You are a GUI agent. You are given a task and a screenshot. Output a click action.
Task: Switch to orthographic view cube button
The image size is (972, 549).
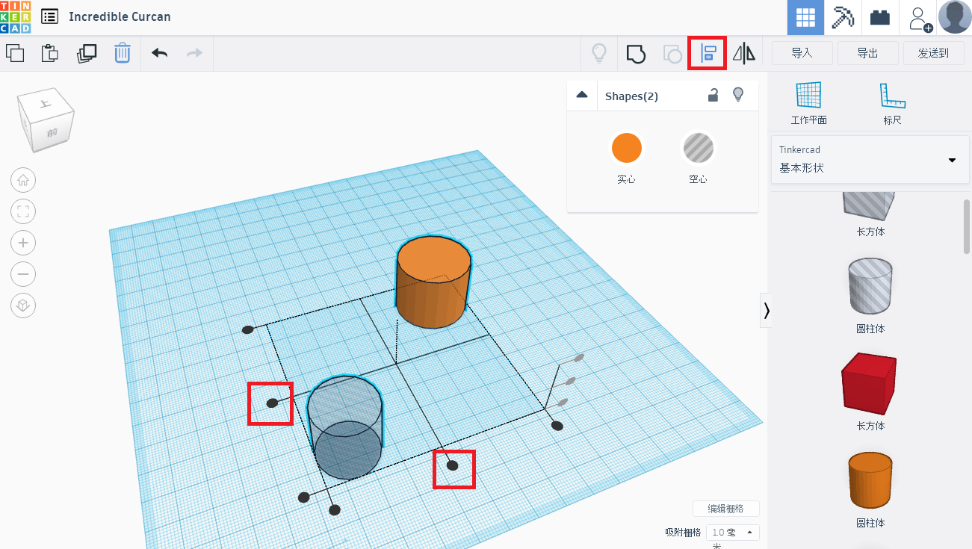(23, 305)
